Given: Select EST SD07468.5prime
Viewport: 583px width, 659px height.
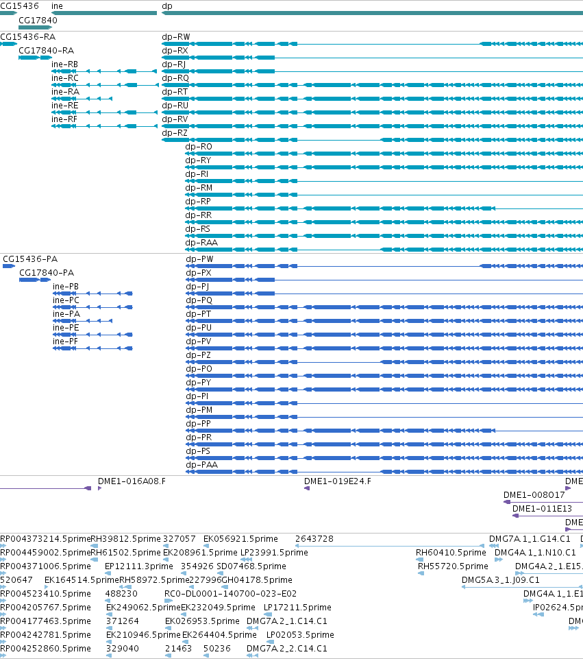Looking at the screenshot, I should (251, 566).
